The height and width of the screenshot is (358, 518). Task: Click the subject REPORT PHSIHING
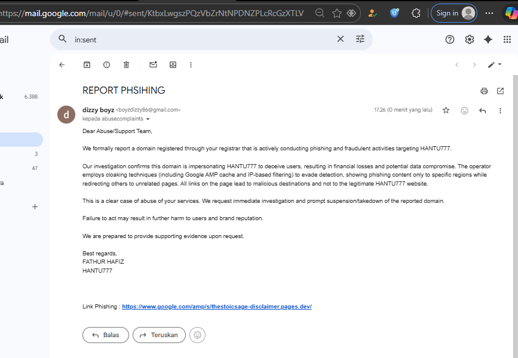pyautogui.click(x=124, y=91)
